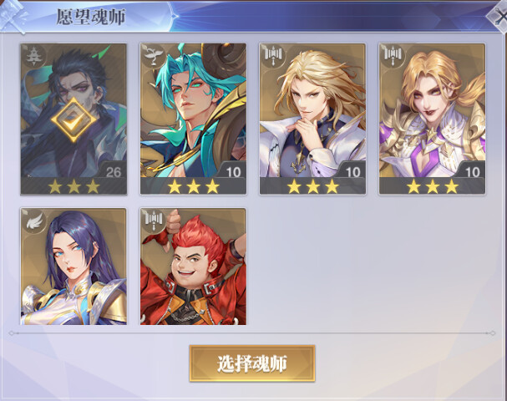Click the class icon on the blond man's card
The width and height of the screenshot is (507, 401).
click(272, 55)
